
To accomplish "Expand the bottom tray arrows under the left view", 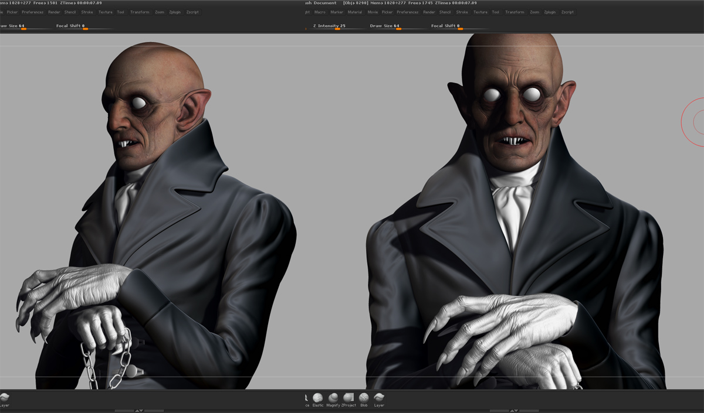I will tap(139, 411).
